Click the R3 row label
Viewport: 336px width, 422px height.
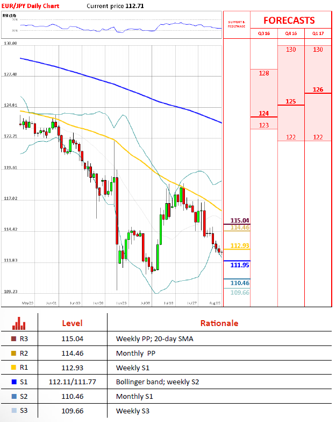coord(24,338)
